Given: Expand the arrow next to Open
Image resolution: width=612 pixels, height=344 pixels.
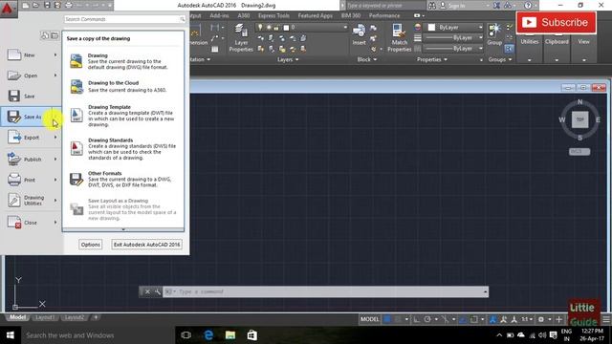Looking at the screenshot, I should coord(55,75).
